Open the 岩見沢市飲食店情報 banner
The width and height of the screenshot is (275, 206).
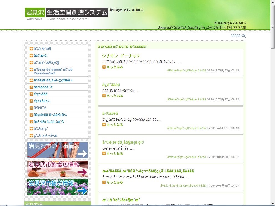click(x=58, y=169)
